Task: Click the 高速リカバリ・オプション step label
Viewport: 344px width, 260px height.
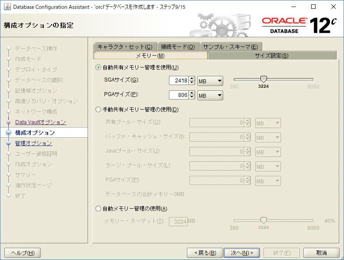Action: [x=46, y=101]
